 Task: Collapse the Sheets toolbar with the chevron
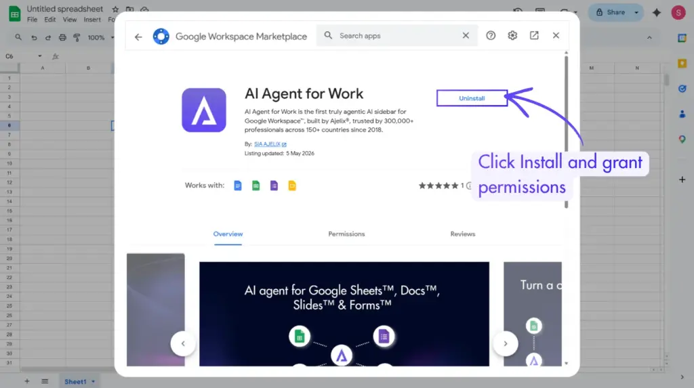pos(649,38)
